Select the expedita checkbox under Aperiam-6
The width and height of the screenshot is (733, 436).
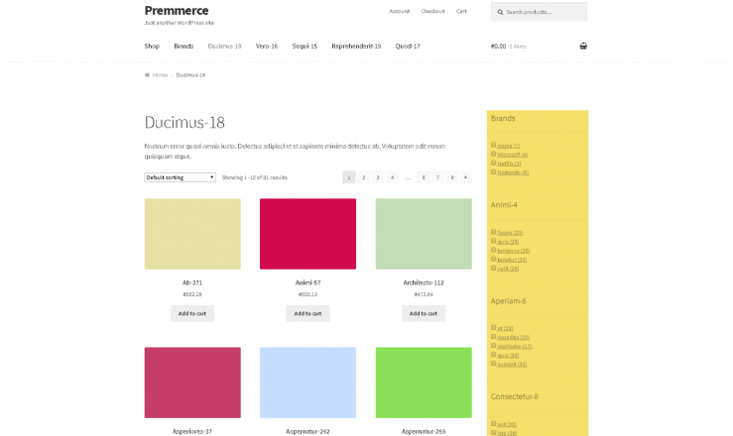tap(493, 336)
